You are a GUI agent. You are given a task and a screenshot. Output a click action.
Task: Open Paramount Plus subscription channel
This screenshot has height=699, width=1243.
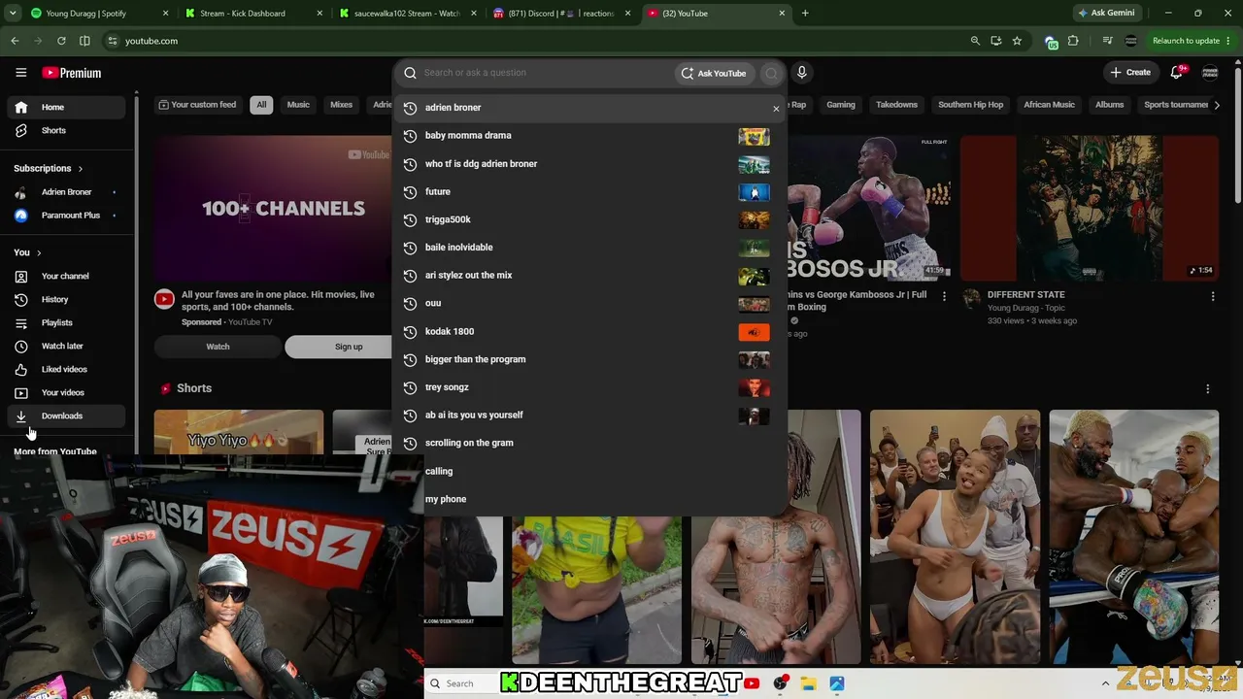pos(66,216)
